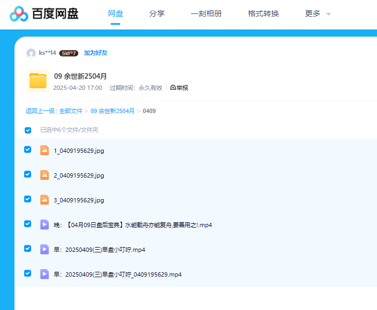The image size is (377, 310).
Task: Toggle the select-all files checkbox
Action: coord(28,130)
